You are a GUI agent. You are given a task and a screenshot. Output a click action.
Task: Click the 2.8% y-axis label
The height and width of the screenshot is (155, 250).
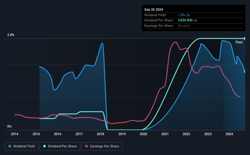11,35
